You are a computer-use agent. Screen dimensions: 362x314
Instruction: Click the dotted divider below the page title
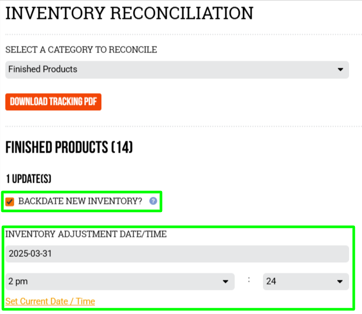click(x=183, y=35)
